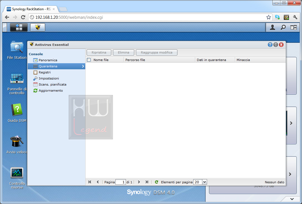The width and height of the screenshot is (302, 204).
Task: Open the user options icon
Action: tap(272, 28)
